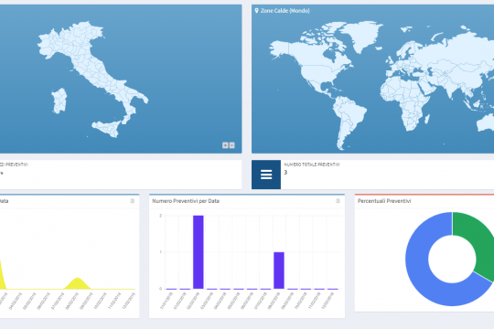
Task: Click the Numero Totale Preventivi count value
Action: [x=285, y=172]
